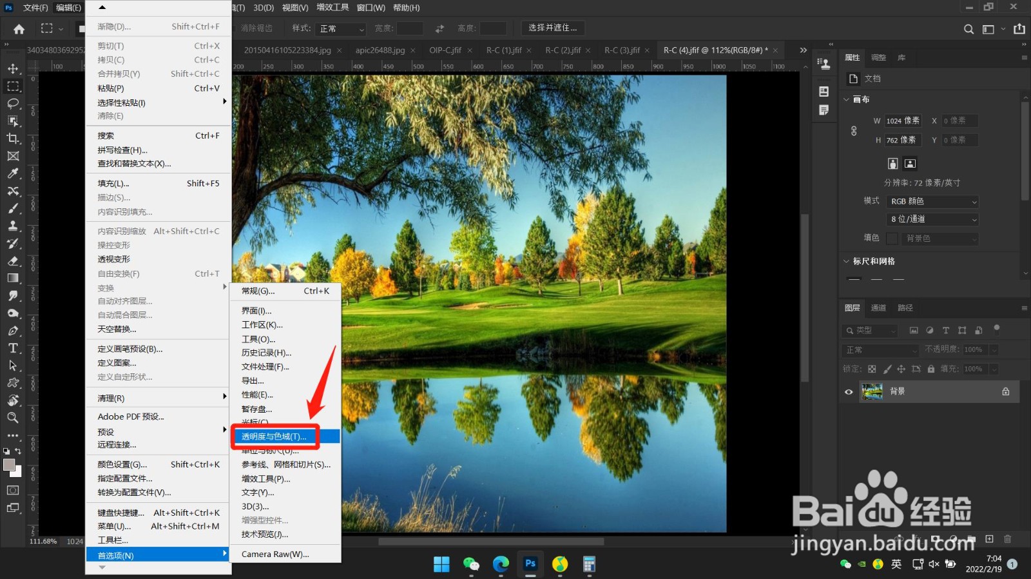Select the Crop tool
Viewport: 1031px width, 579px height.
pos(13,138)
